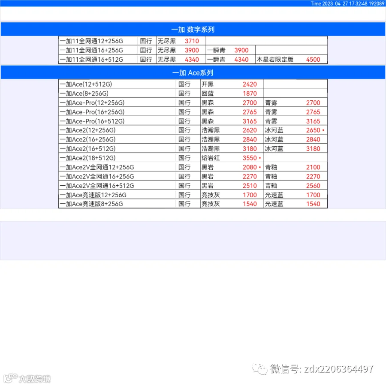Image resolution: width=386 pixels, height=386 pixels.
Task: Click 一瞬青 in the 16+256G row
Action: [x=216, y=50]
